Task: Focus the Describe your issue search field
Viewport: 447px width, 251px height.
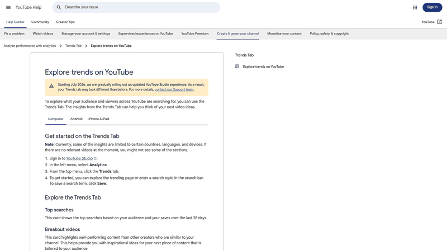Action: pyautogui.click(x=136, y=7)
